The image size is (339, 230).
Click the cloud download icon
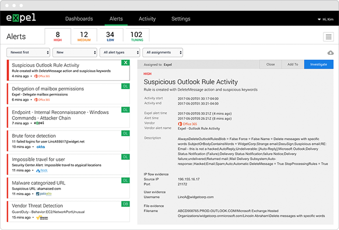[330, 53]
